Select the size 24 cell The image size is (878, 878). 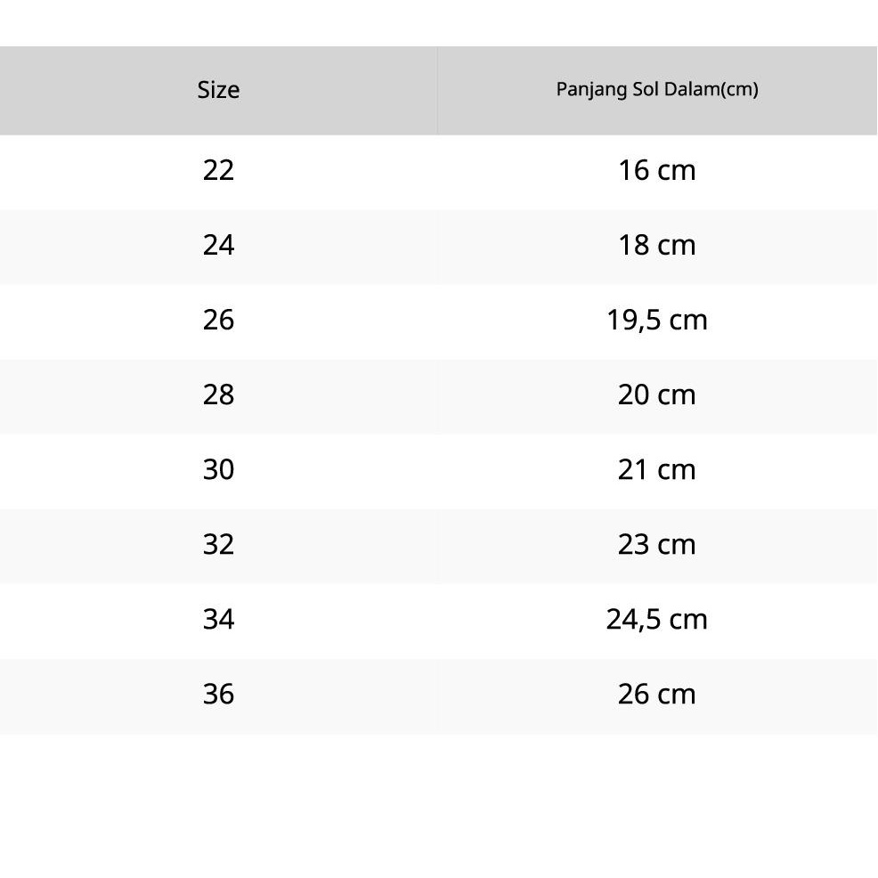218,245
